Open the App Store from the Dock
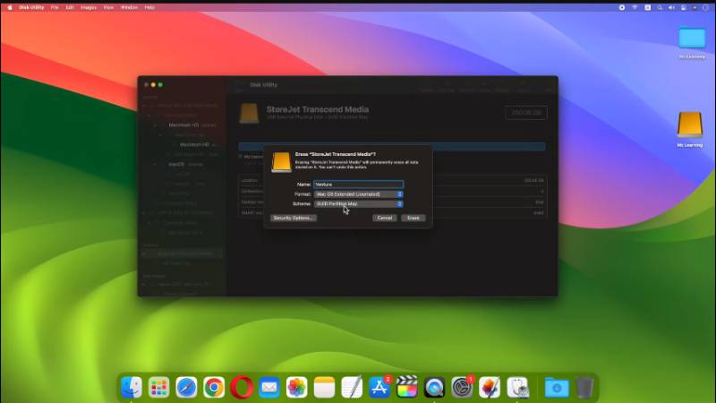 coord(379,387)
